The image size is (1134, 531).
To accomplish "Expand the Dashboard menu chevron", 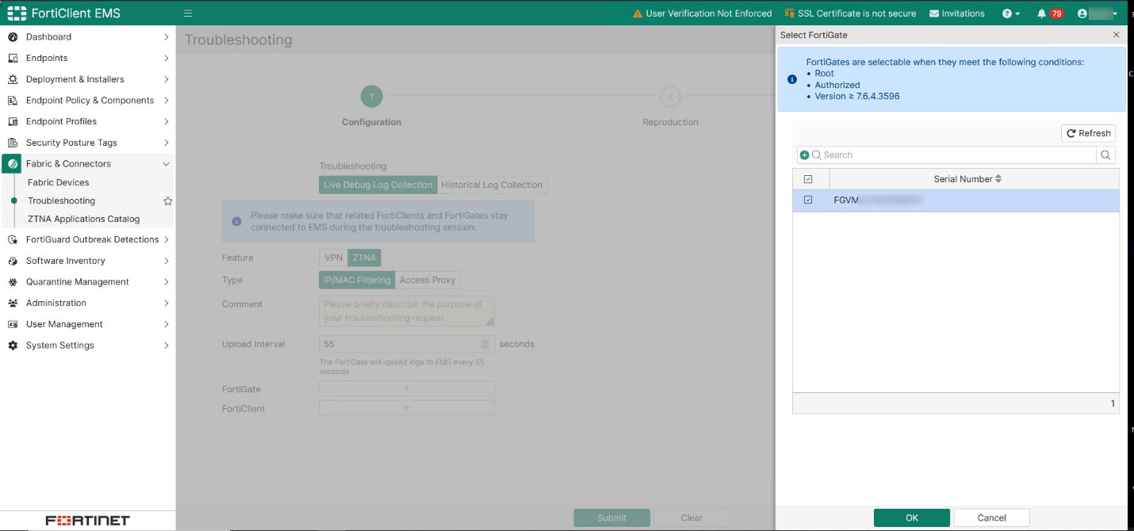I will [166, 37].
